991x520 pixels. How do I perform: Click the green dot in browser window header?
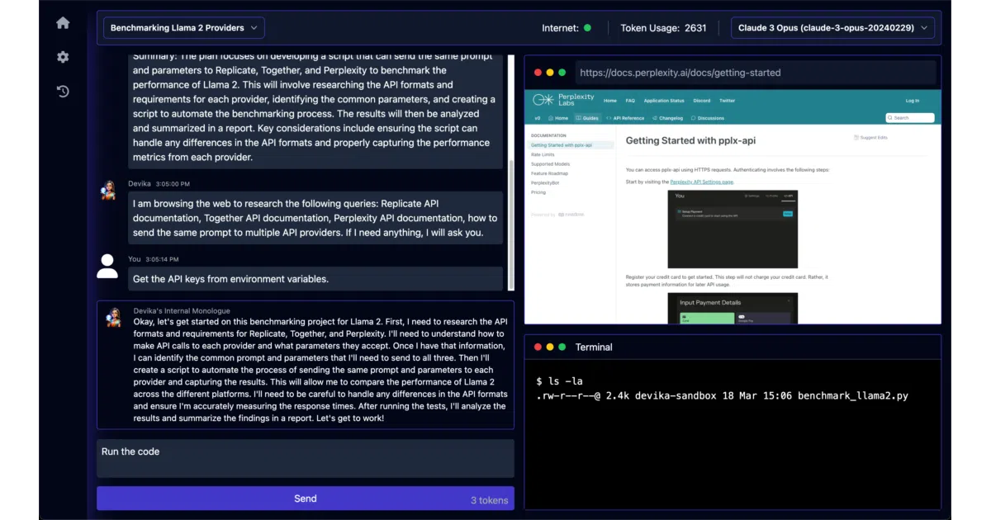coord(562,73)
